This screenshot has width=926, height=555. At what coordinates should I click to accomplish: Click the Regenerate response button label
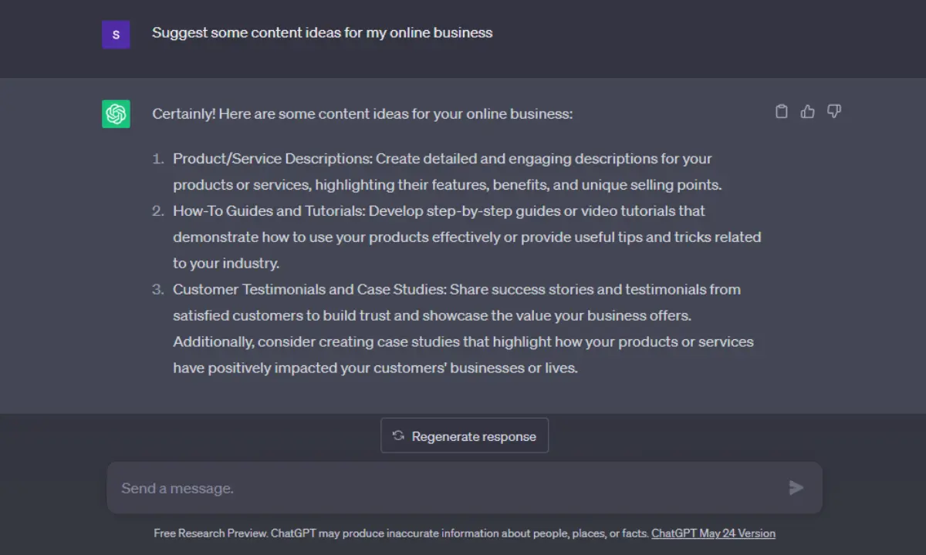click(474, 436)
